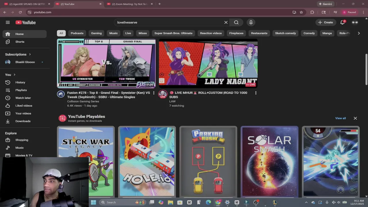Viewport: 368px width, 207px height.
Task: Select the Sketch comedy chip
Action: (x=285, y=33)
